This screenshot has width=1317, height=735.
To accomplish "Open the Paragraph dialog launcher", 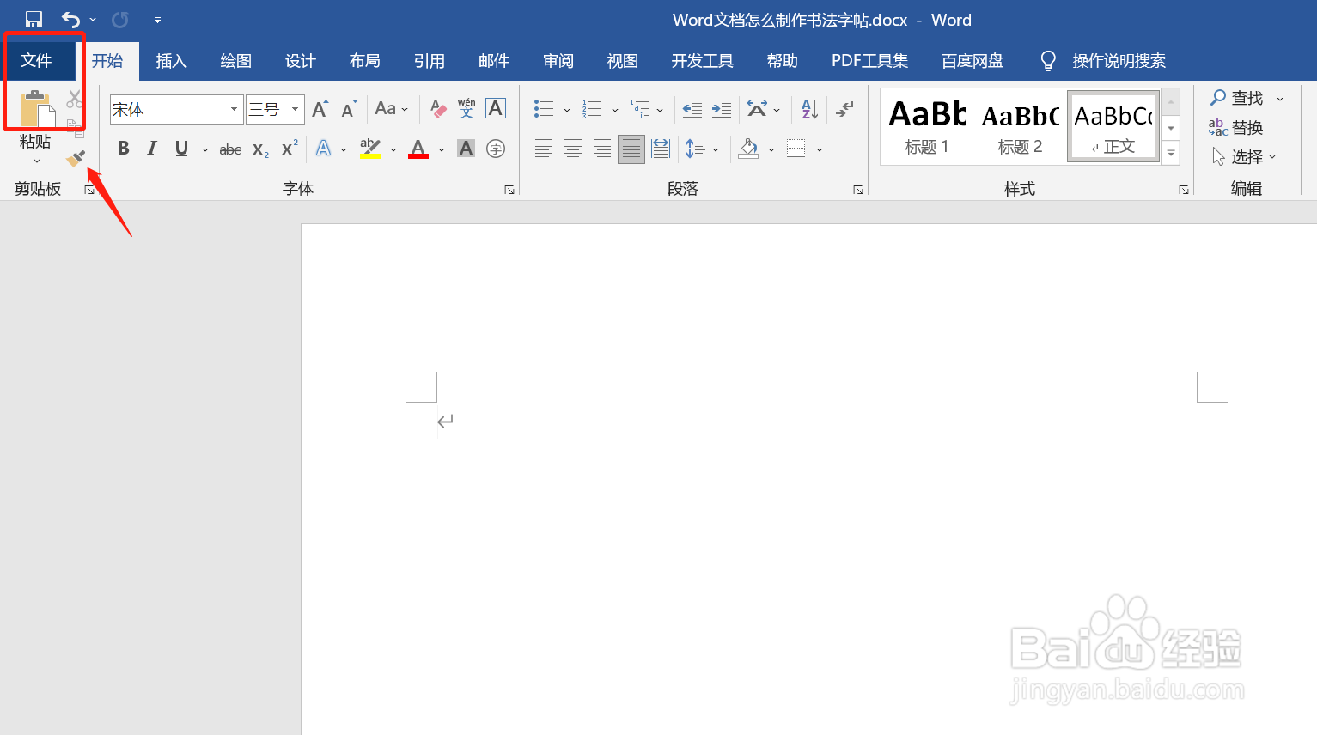I will click(x=858, y=190).
